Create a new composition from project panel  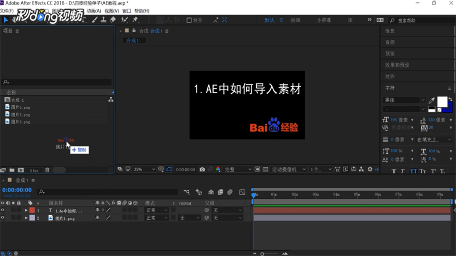click(x=21, y=170)
